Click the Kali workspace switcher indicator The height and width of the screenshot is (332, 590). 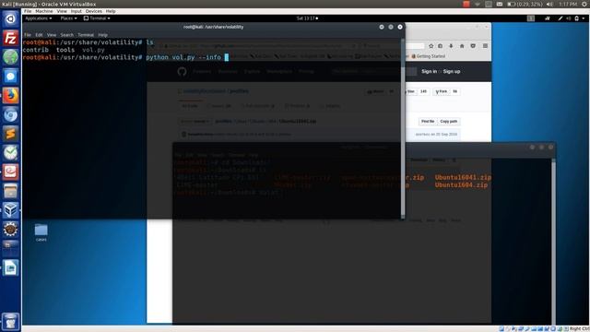click(531, 18)
